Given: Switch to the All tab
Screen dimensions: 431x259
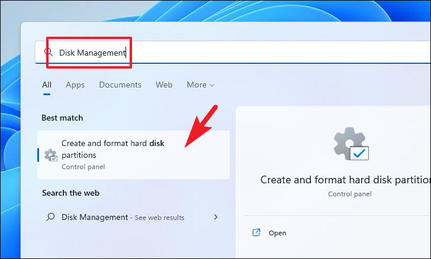Looking at the screenshot, I should pyautogui.click(x=47, y=85).
